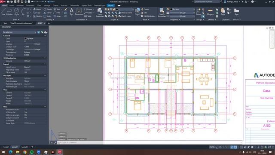Switch to the Layout2 tab

tap(24, 147)
